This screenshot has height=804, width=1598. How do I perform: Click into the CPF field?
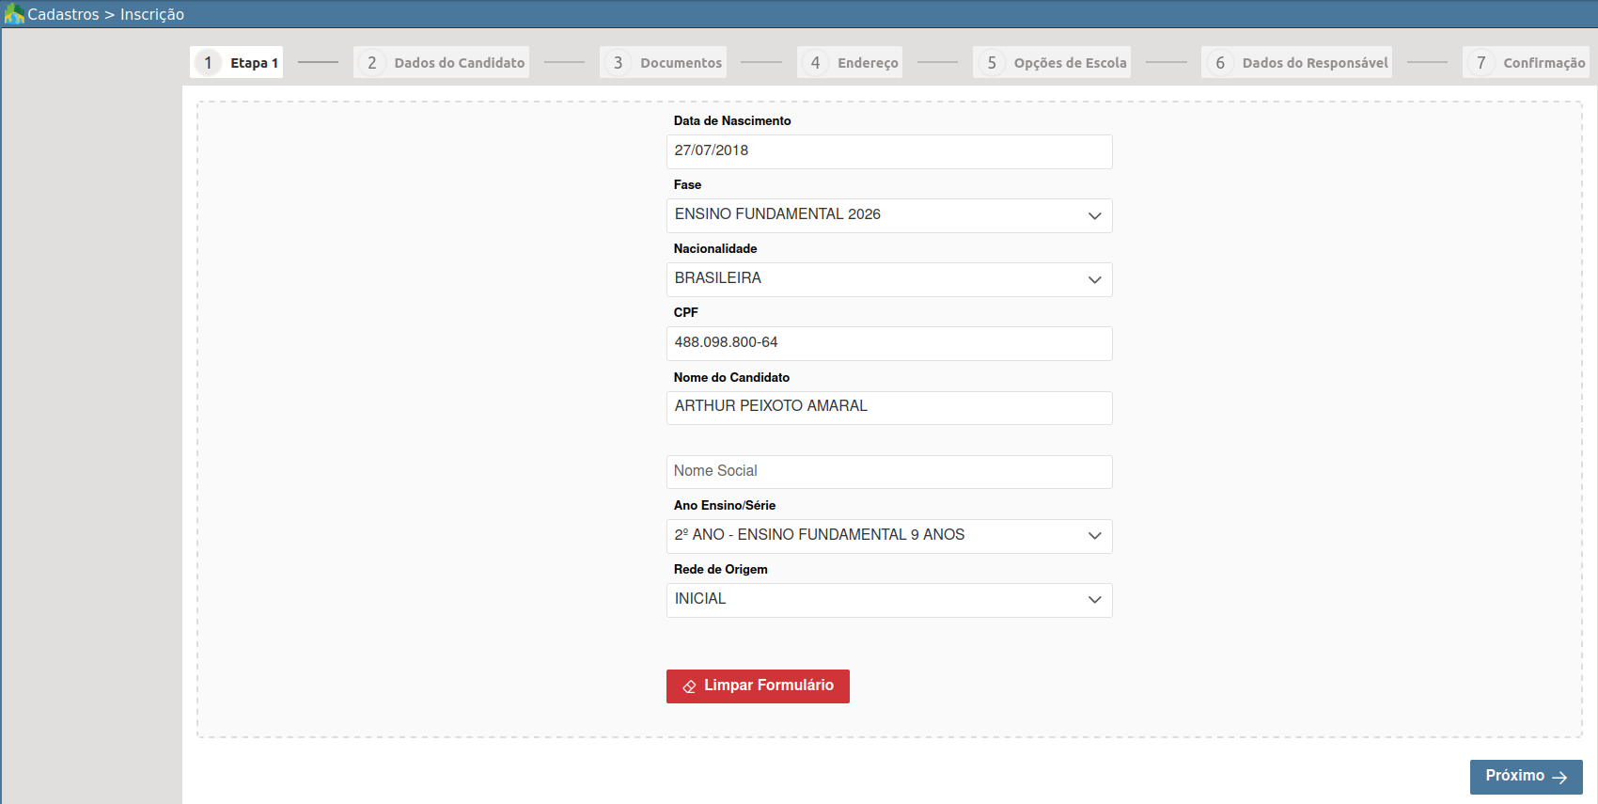(888, 343)
